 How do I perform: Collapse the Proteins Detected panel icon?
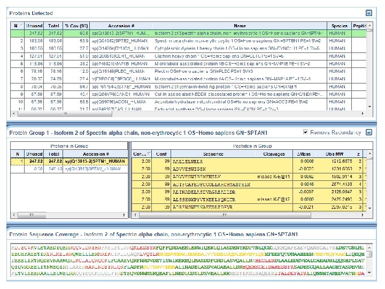(x=369, y=13)
